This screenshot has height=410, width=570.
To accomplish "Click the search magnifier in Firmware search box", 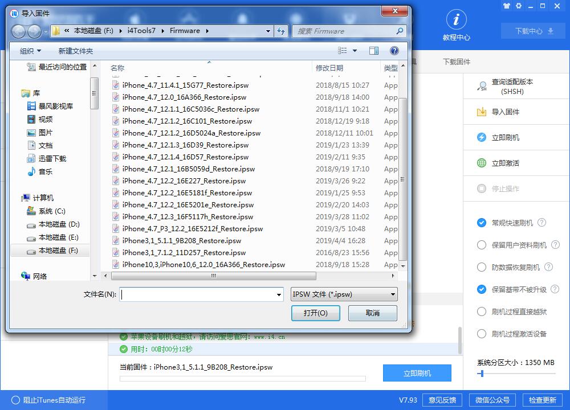I will coord(400,31).
